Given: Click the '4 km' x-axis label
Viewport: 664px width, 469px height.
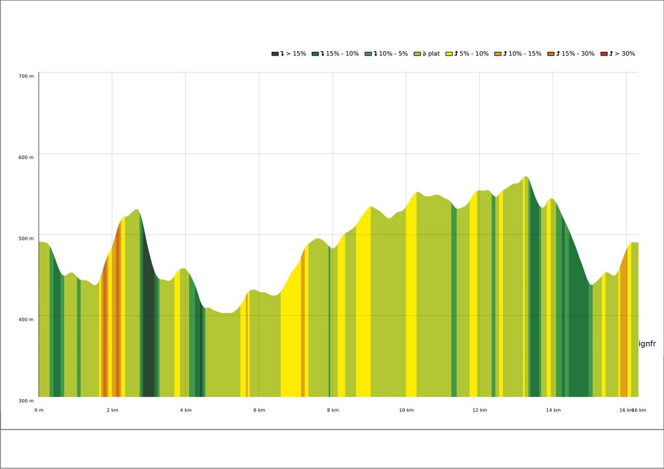Looking at the screenshot, I should [185, 410].
